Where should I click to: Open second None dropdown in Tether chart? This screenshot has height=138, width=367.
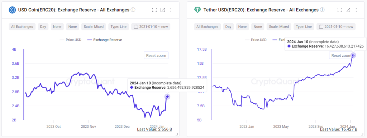click(x=258, y=26)
